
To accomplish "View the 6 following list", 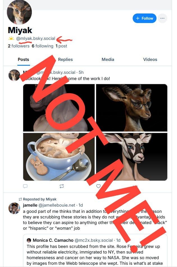I will pos(42,46).
